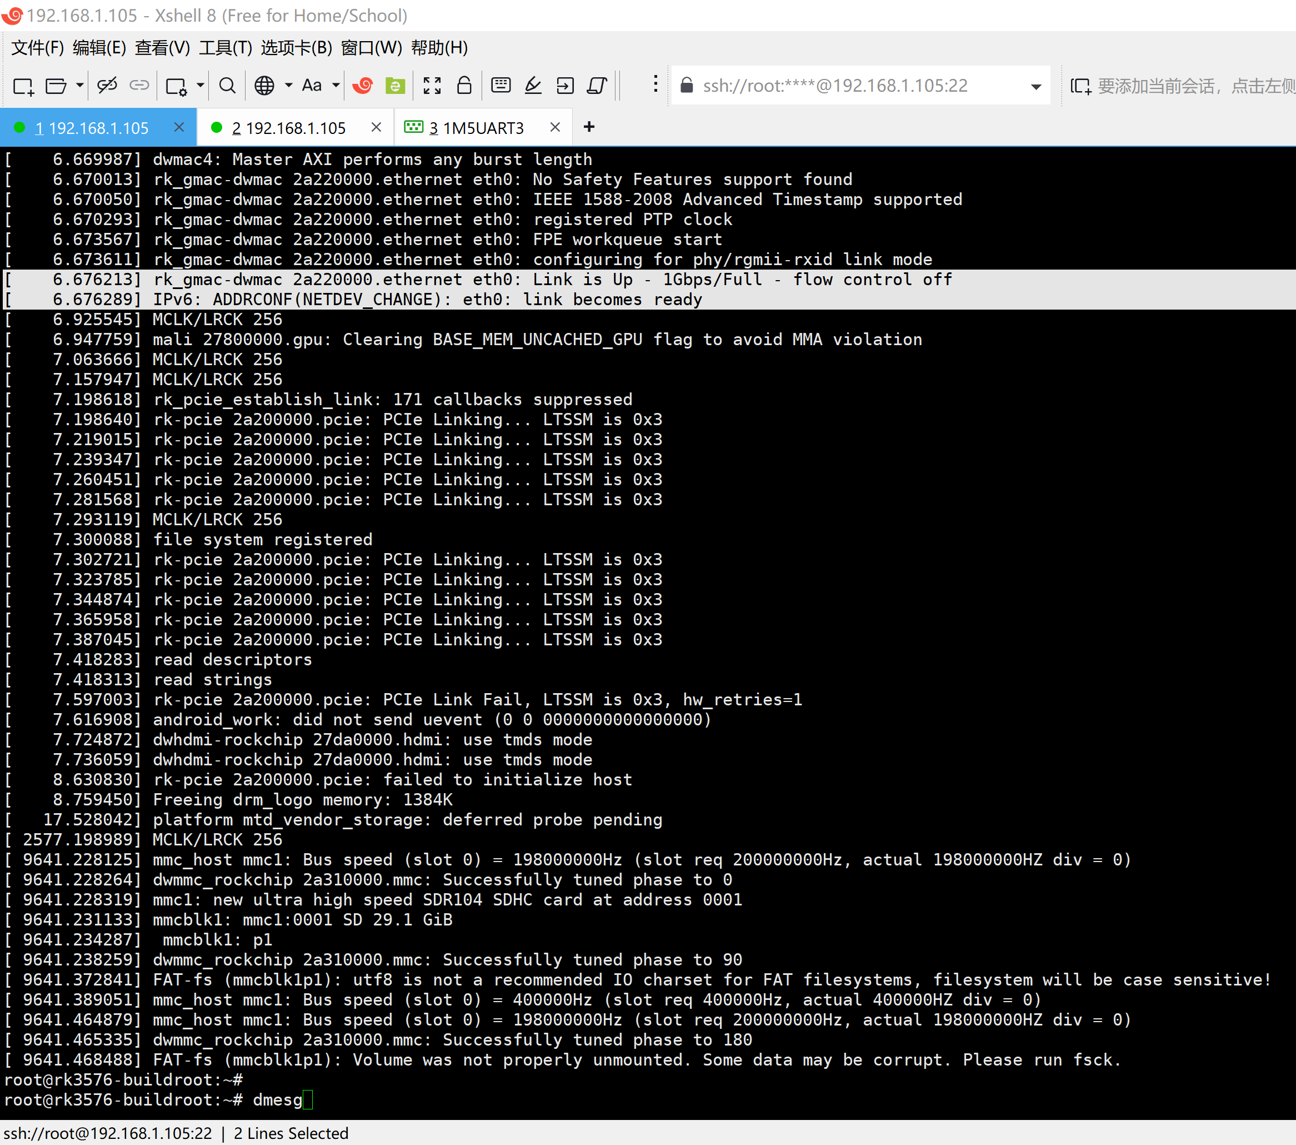Open the keyboard mapping icon
Screen dimensions: 1296x1145
pos(501,86)
